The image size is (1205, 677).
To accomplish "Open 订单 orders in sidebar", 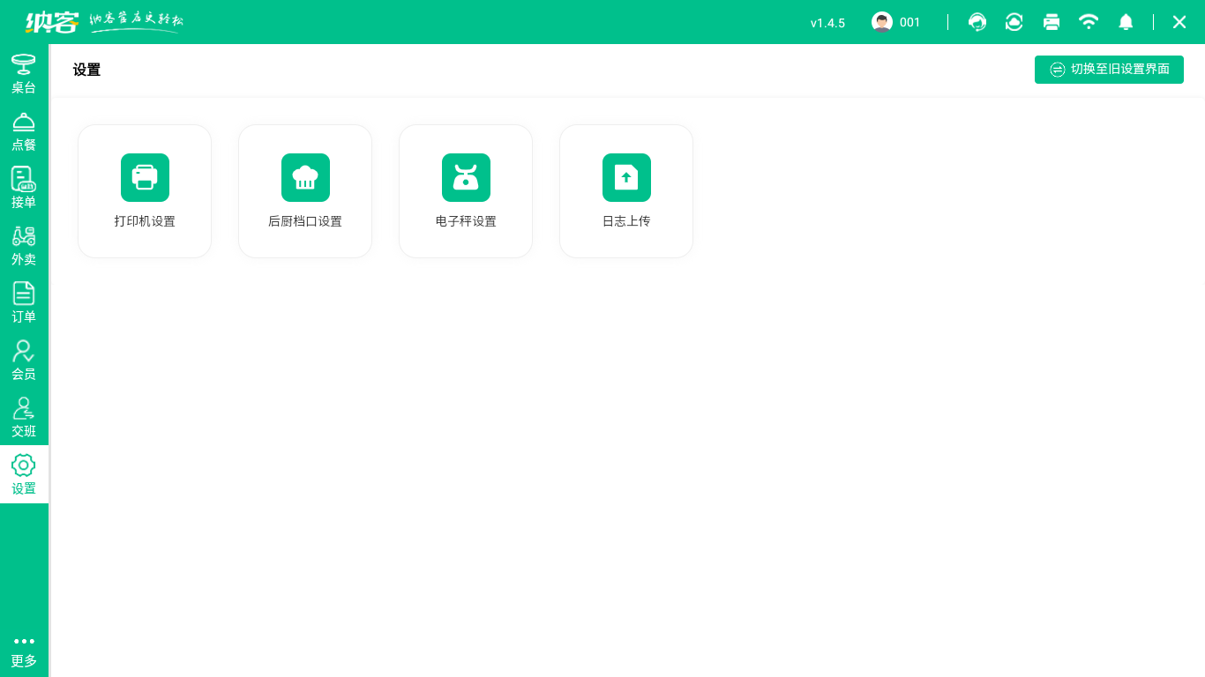I will tap(24, 303).
